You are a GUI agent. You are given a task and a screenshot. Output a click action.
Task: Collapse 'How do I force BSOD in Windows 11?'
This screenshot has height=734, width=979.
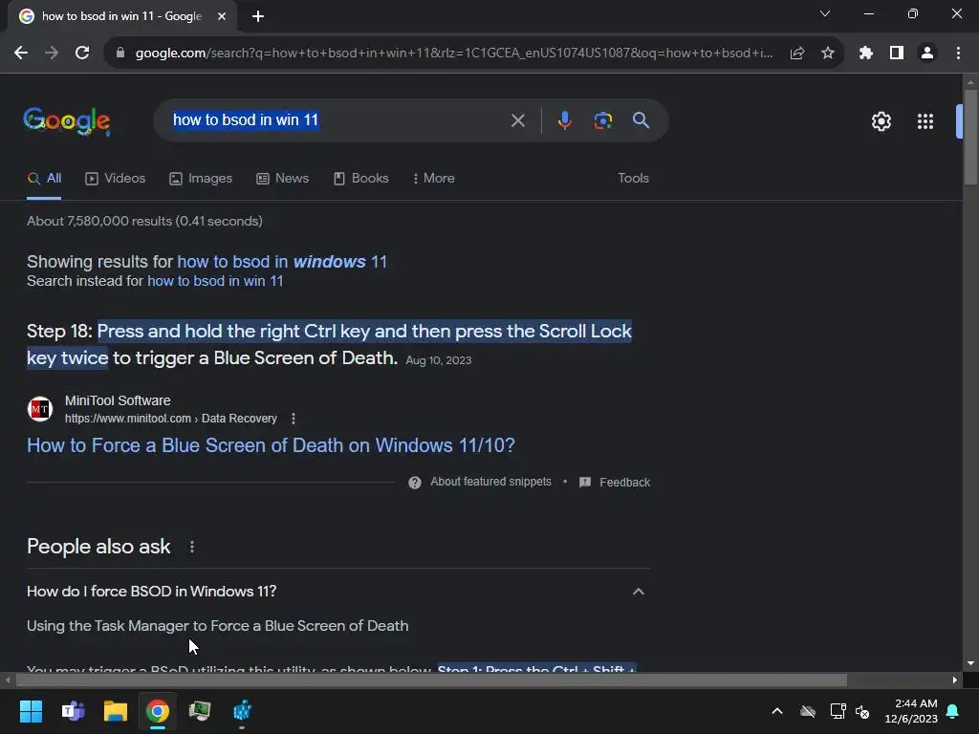pyautogui.click(x=638, y=592)
